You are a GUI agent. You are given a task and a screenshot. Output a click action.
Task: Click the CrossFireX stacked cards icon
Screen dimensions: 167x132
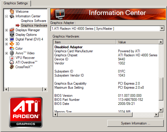[x=12, y=67]
